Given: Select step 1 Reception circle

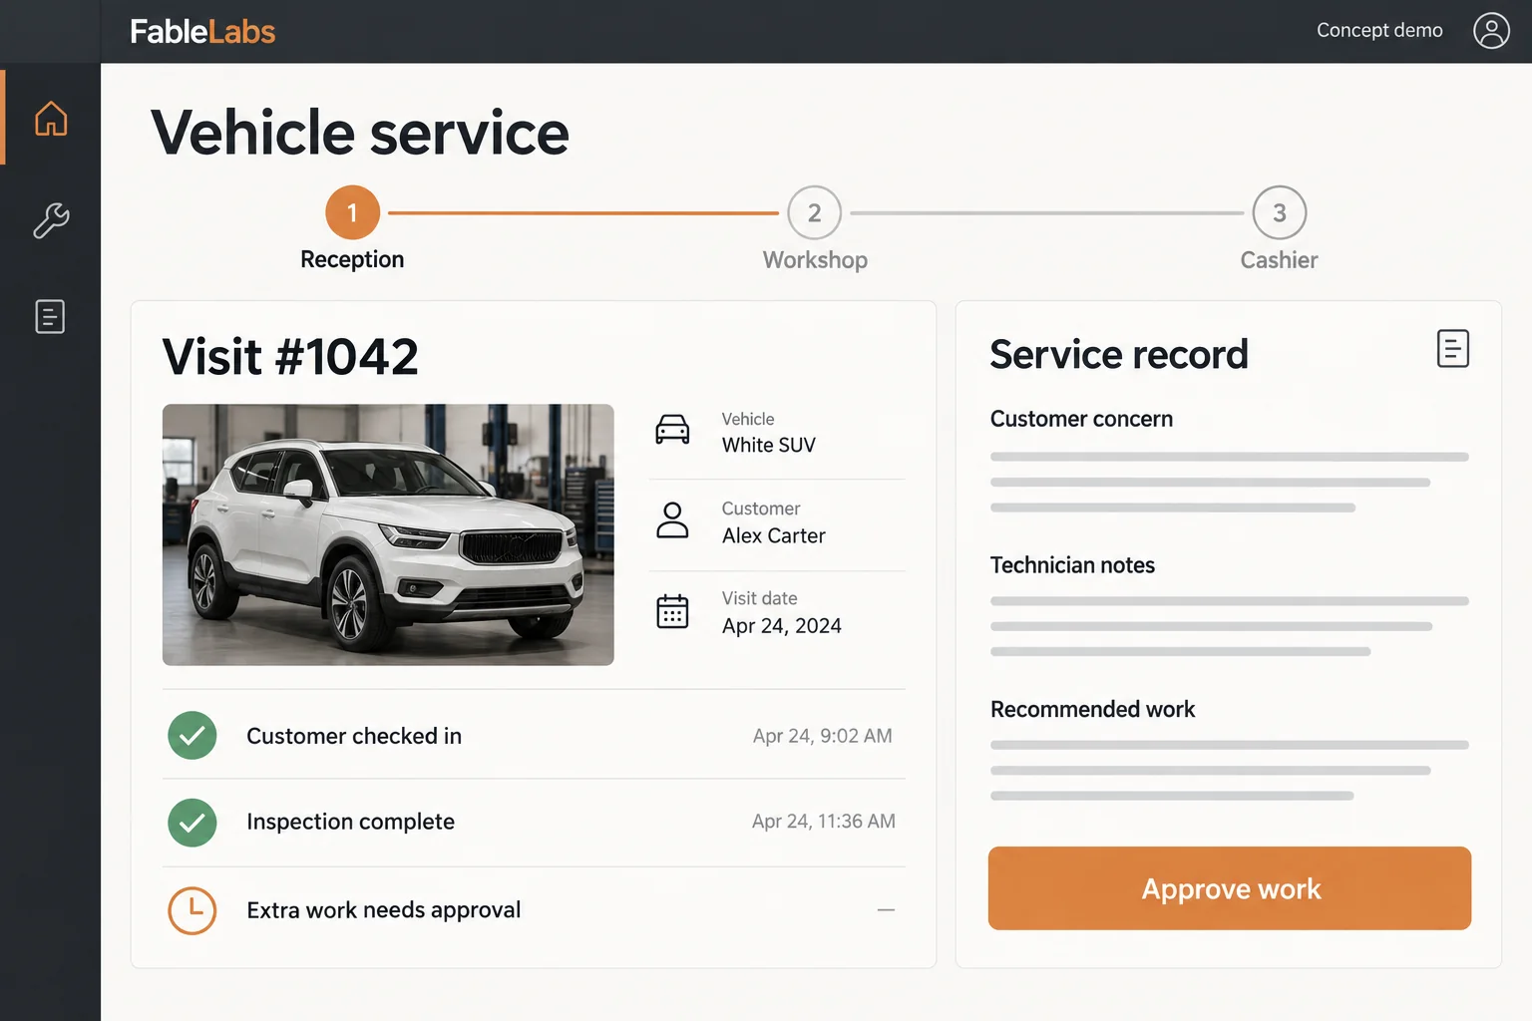Looking at the screenshot, I should coord(352,212).
